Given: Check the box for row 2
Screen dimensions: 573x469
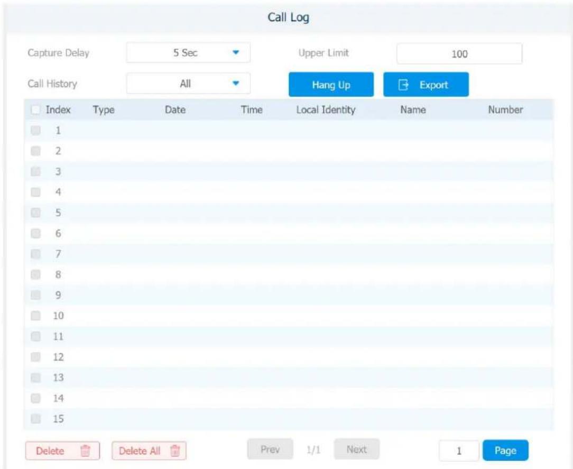Looking at the screenshot, I should click(x=35, y=151).
